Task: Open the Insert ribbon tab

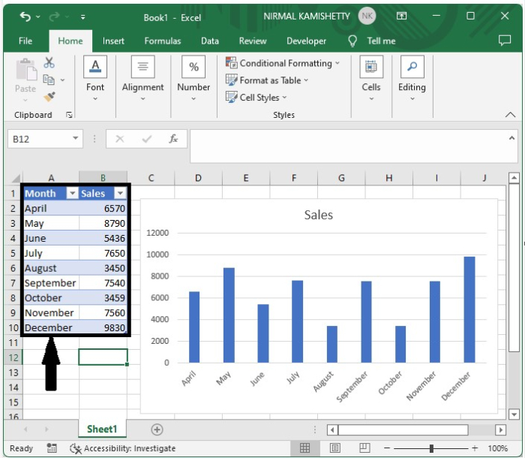Action: pos(113,41)
